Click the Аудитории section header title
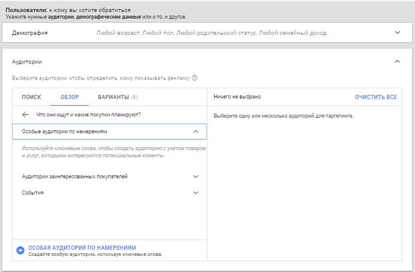 (27, 62)
